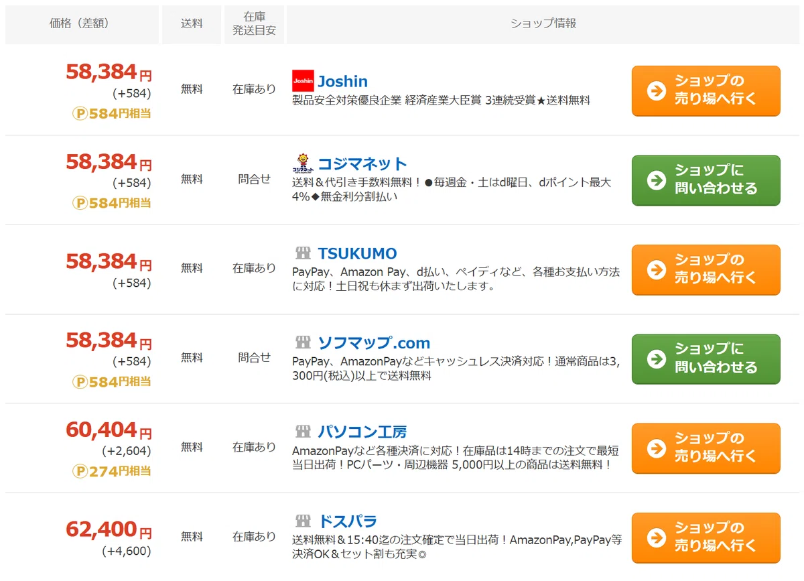The width and height of the screenshot is (804, 581).
Task: Click the store icon beside ドスパラ
Action: (303, 521)
